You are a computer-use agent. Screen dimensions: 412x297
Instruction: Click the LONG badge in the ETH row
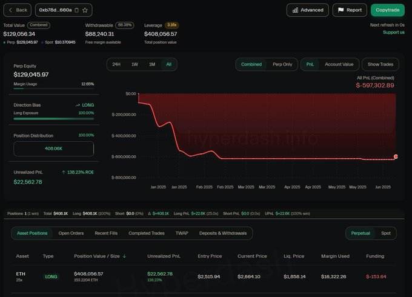[x=51, y=277]
